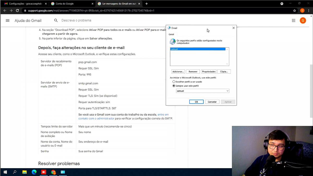The height and width of the screenshot is (176, 313).
Task: Click the Ajuda do Gmail title
Action: 28,21
